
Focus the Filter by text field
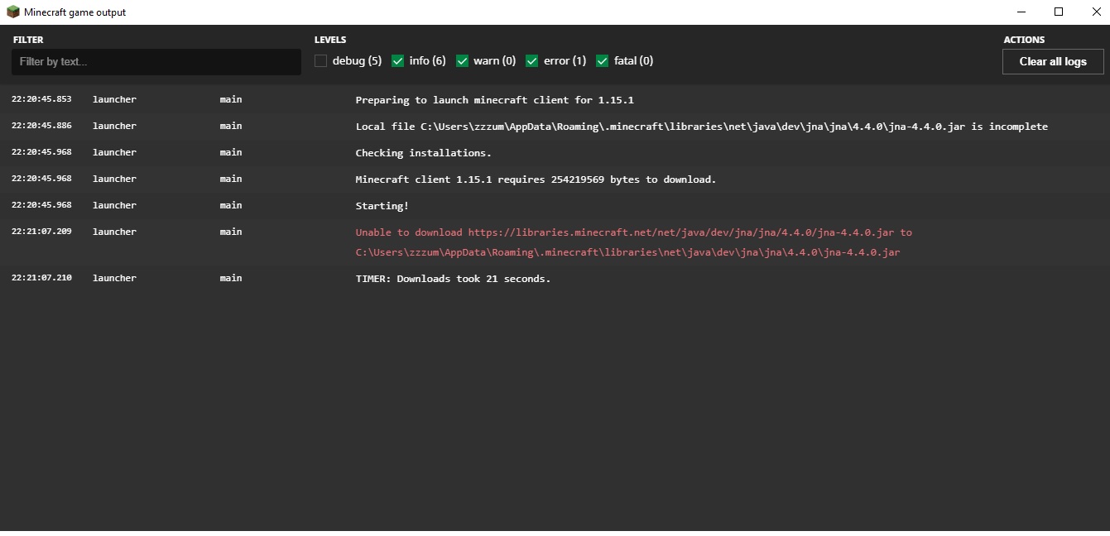156,62
